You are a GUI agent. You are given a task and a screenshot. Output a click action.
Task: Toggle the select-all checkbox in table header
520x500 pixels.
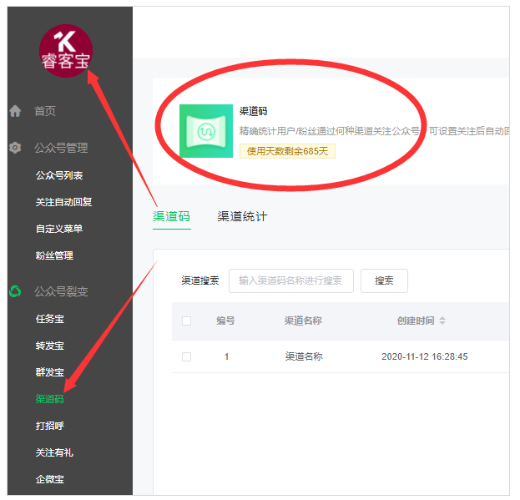pos(186,321)
